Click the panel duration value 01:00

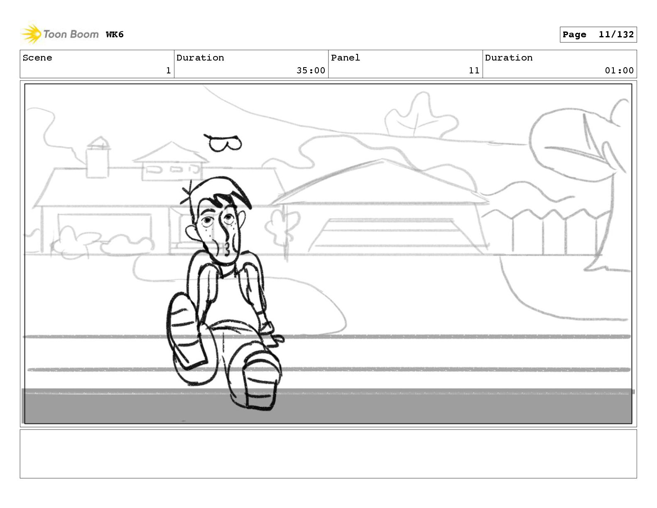point(619,70)
